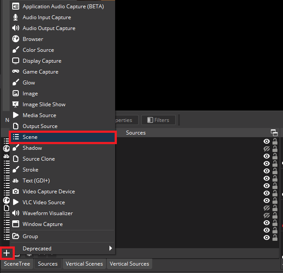The image size is (283, 273).
Task: Click the plus Add Source button
Action: pyautogui.click(x=7, y=253)
